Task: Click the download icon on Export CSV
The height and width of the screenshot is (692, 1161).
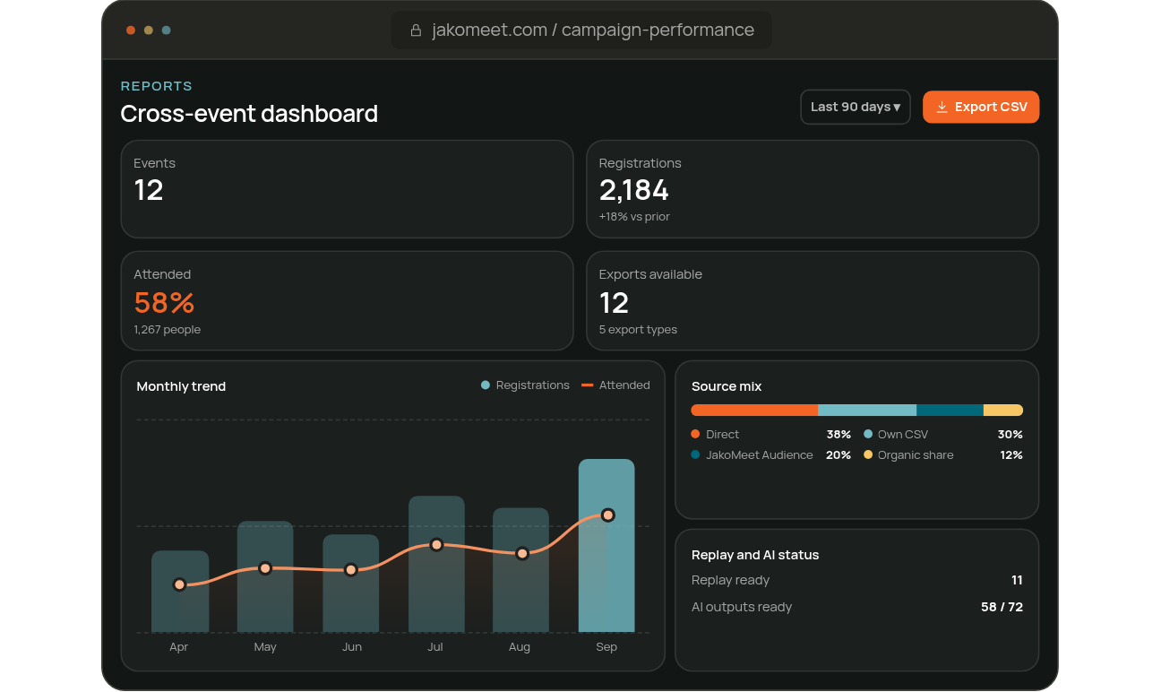Action: (942, 107)
